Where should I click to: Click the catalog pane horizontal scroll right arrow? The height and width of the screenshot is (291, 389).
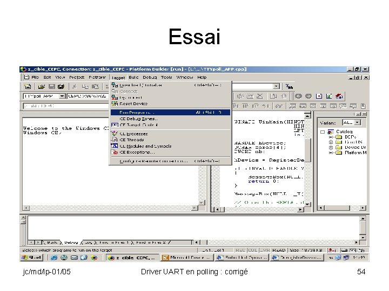pyautogui.click(x=363, y=208)
